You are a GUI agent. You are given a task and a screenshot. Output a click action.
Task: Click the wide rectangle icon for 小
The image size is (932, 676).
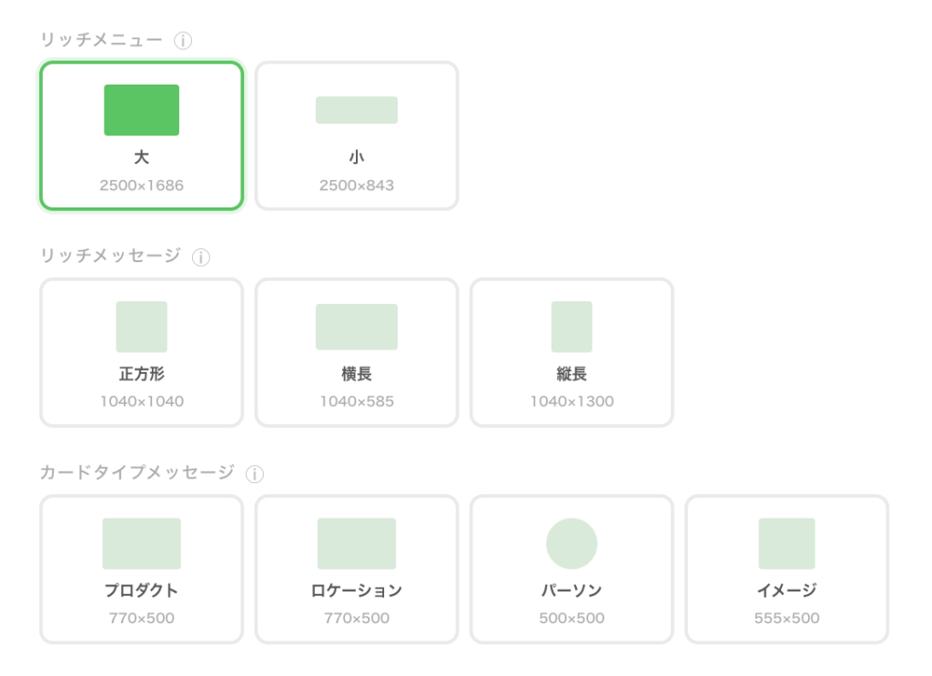pyautogui.click(x=356, y=110)
